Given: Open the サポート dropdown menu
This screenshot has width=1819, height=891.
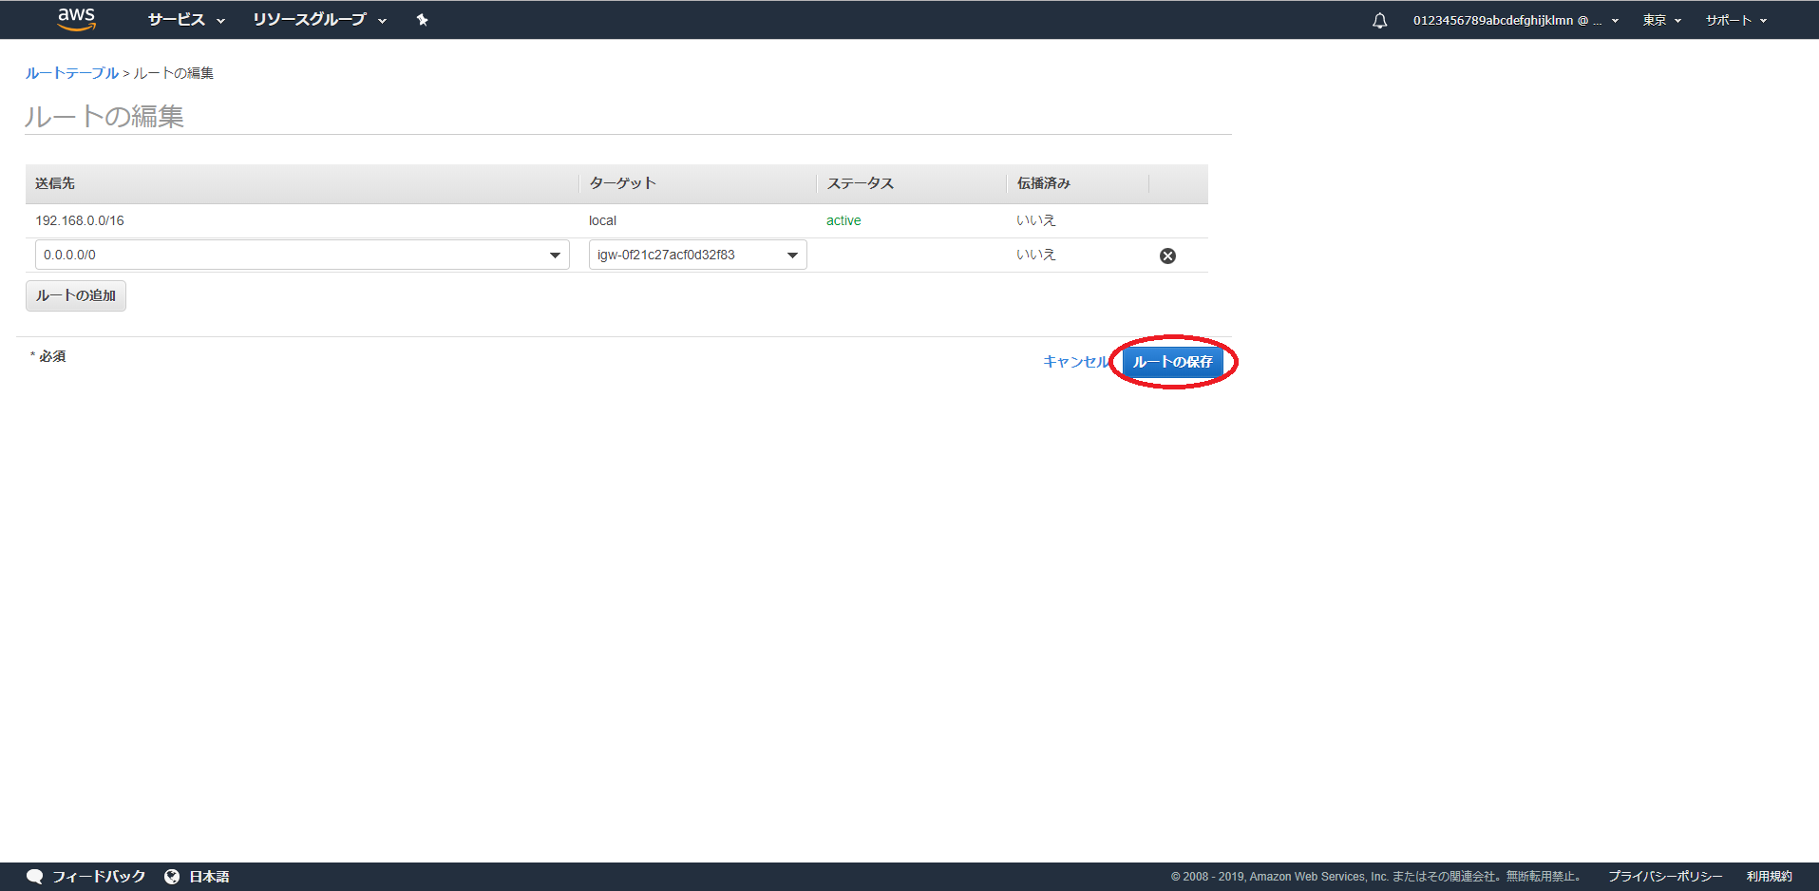Looking at the screenshot, I should point(1735,20).
